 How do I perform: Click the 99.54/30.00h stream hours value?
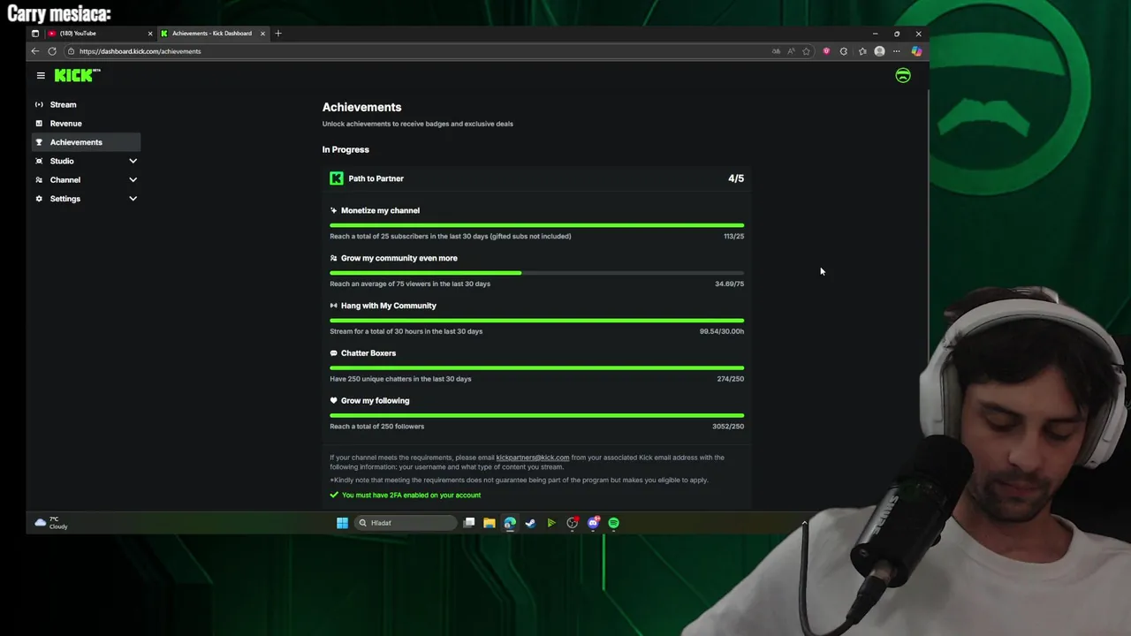(x=722, y=331)
